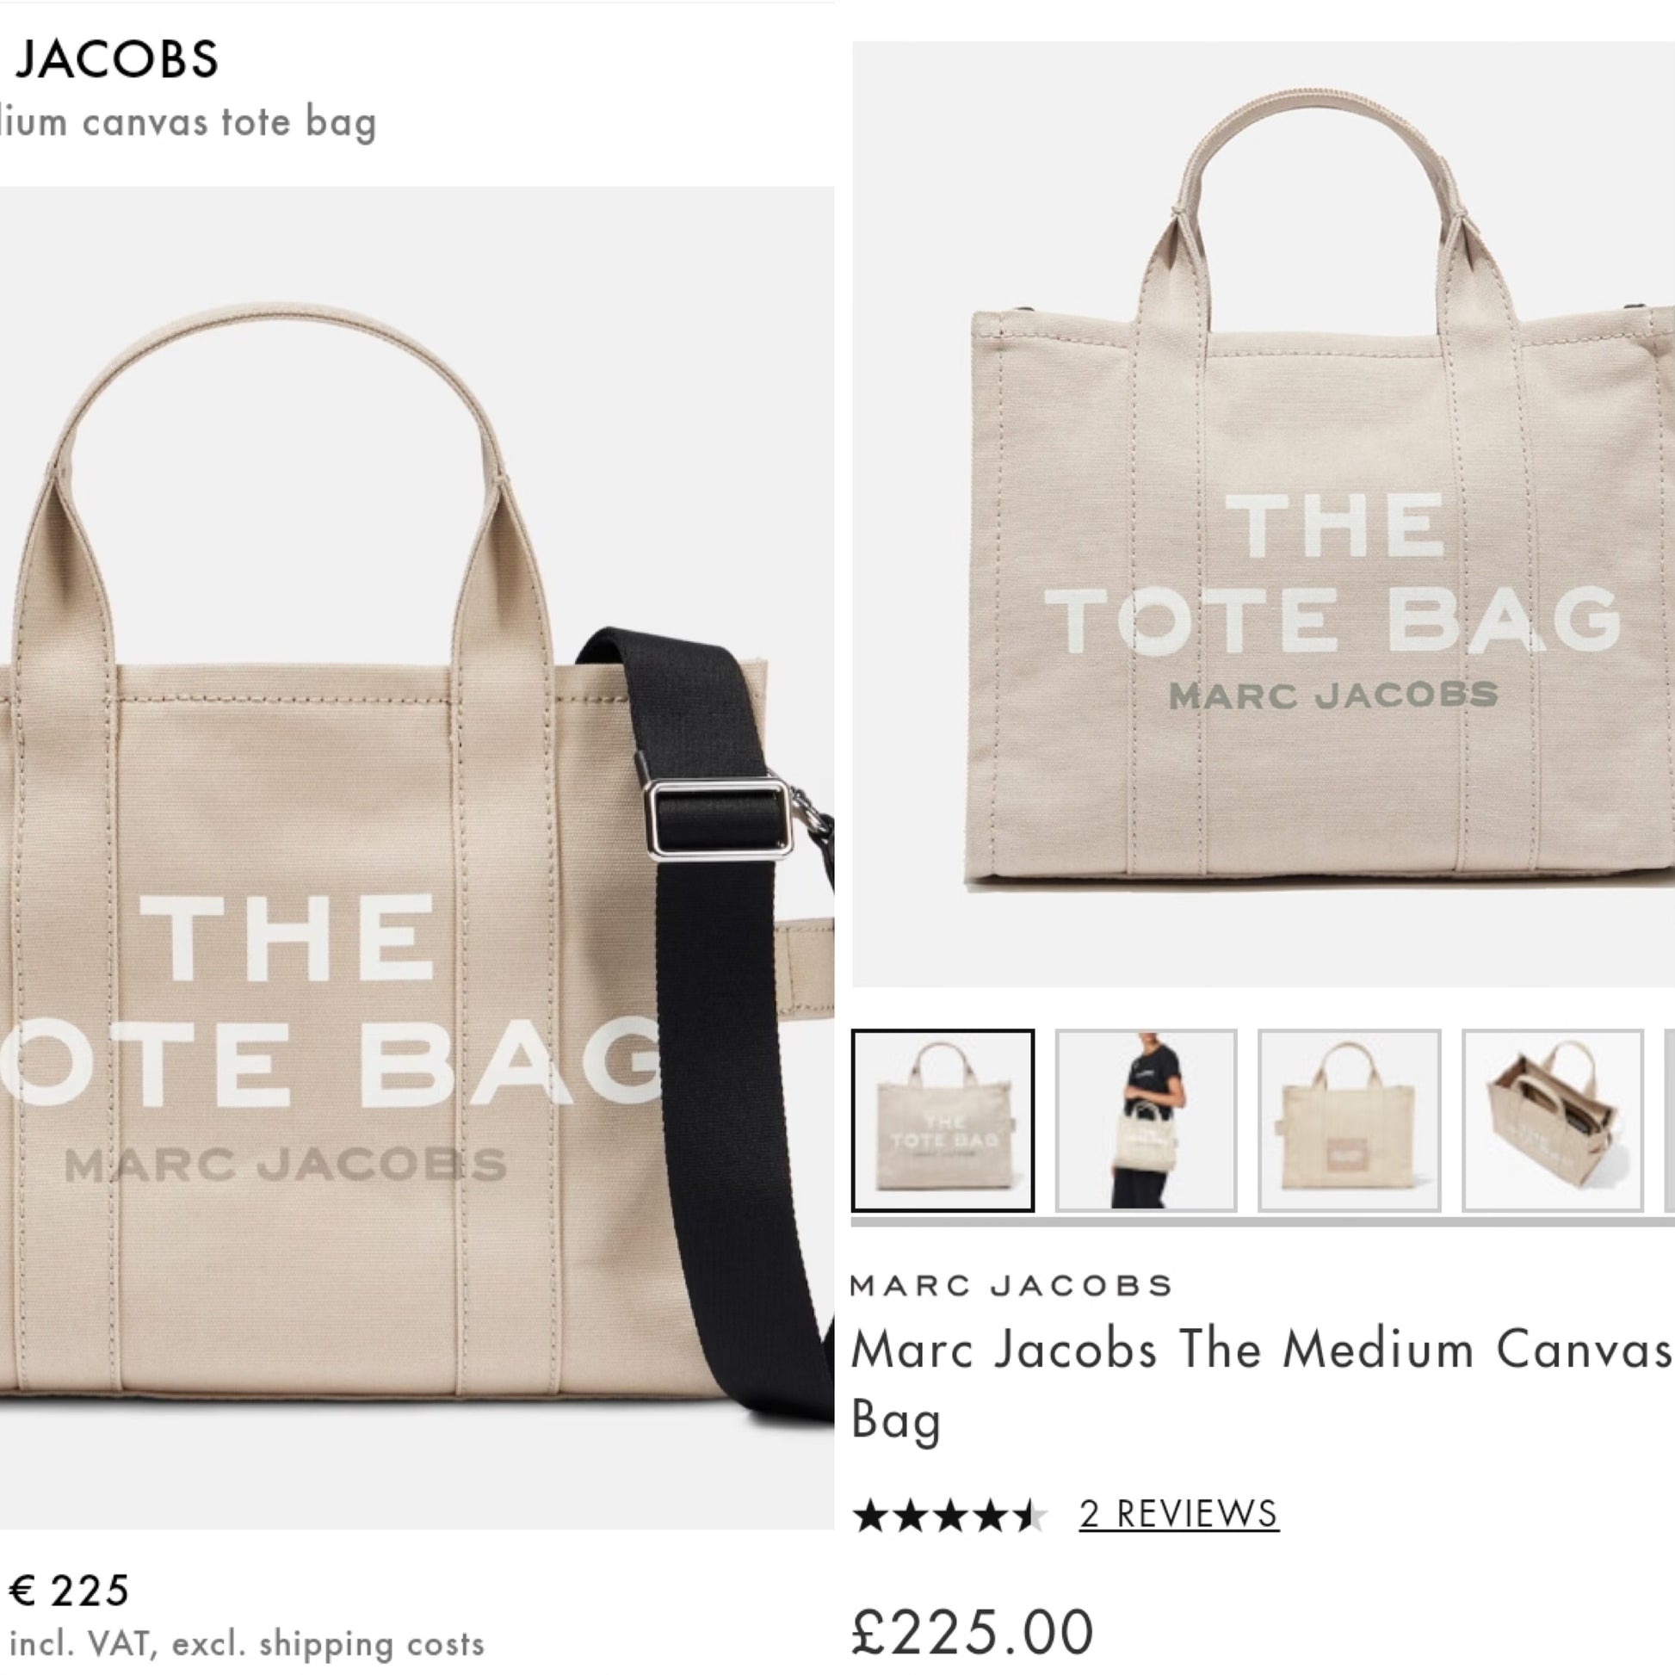The image size is (1675, 1675).
Task: Open the large tote image with black strap
Action: point(417,857)
